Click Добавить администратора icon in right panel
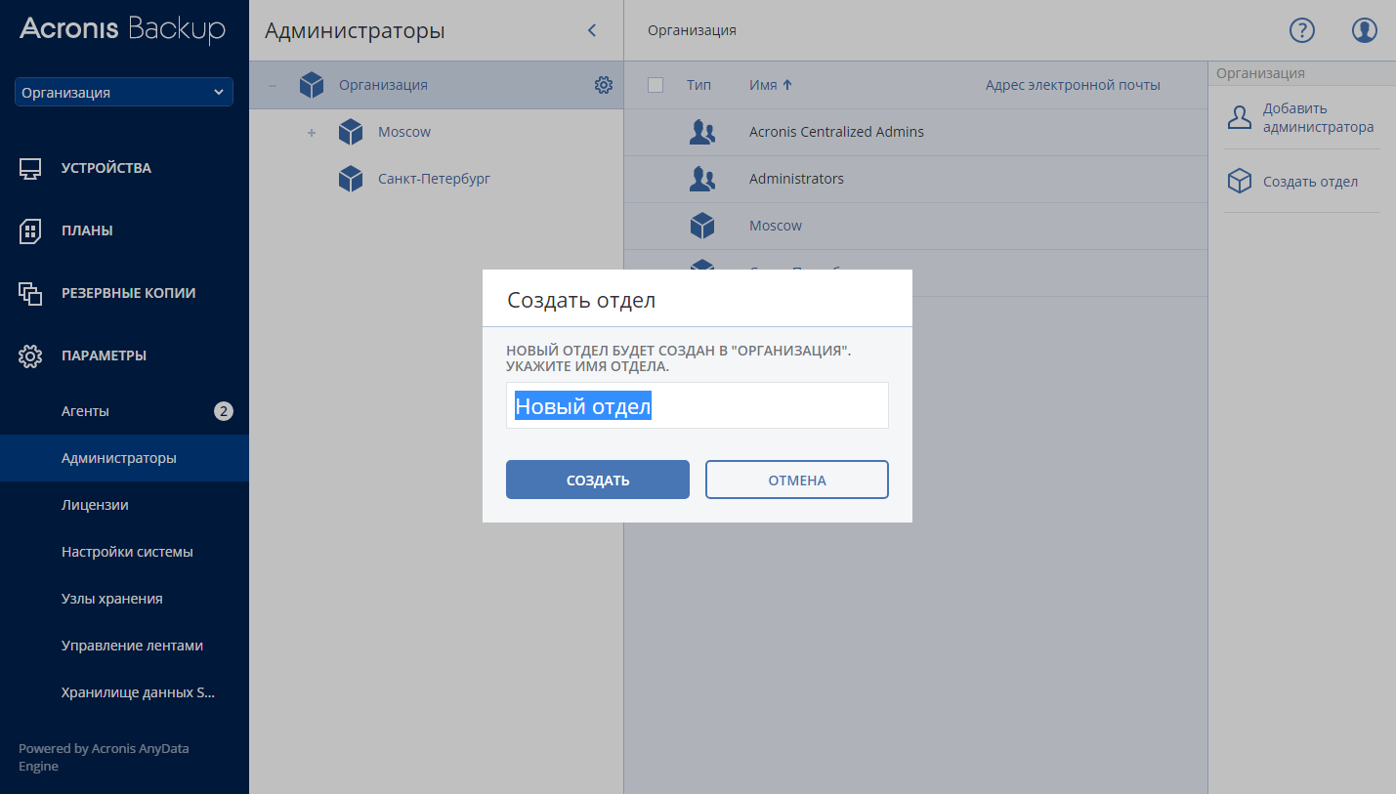 pyautogui.click(x=1239, y=116)
